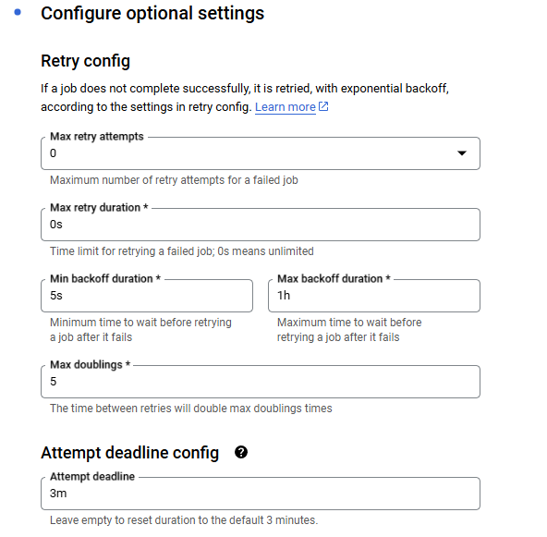Click the Max retry attempts field label

tap(97, 137)
